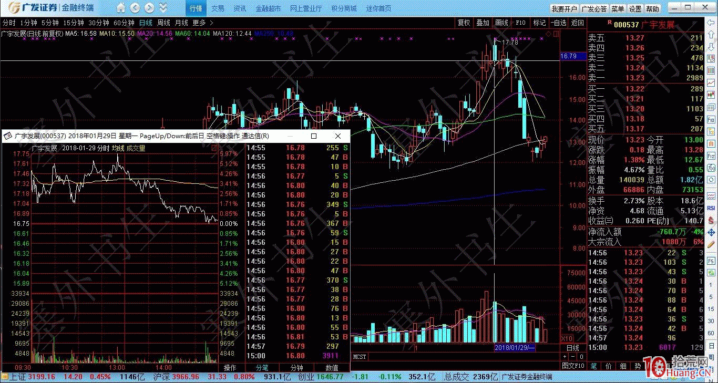Open the 行情 tab

click(196, 8)
